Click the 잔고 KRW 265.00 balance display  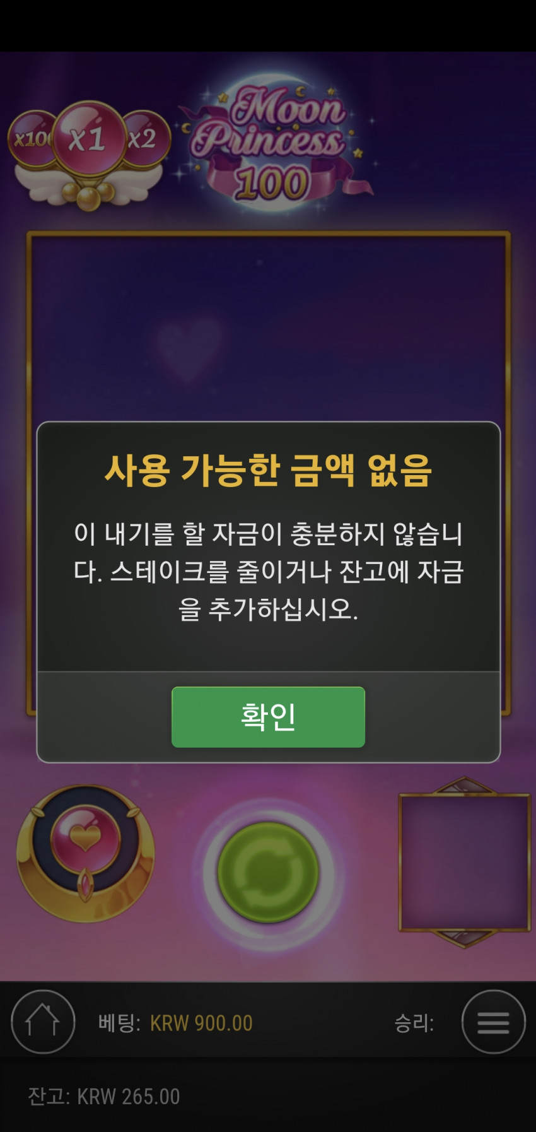(x=104, y=1097)
